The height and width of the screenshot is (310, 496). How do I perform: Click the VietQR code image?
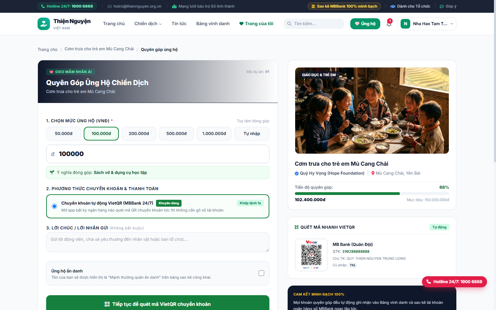311,255
